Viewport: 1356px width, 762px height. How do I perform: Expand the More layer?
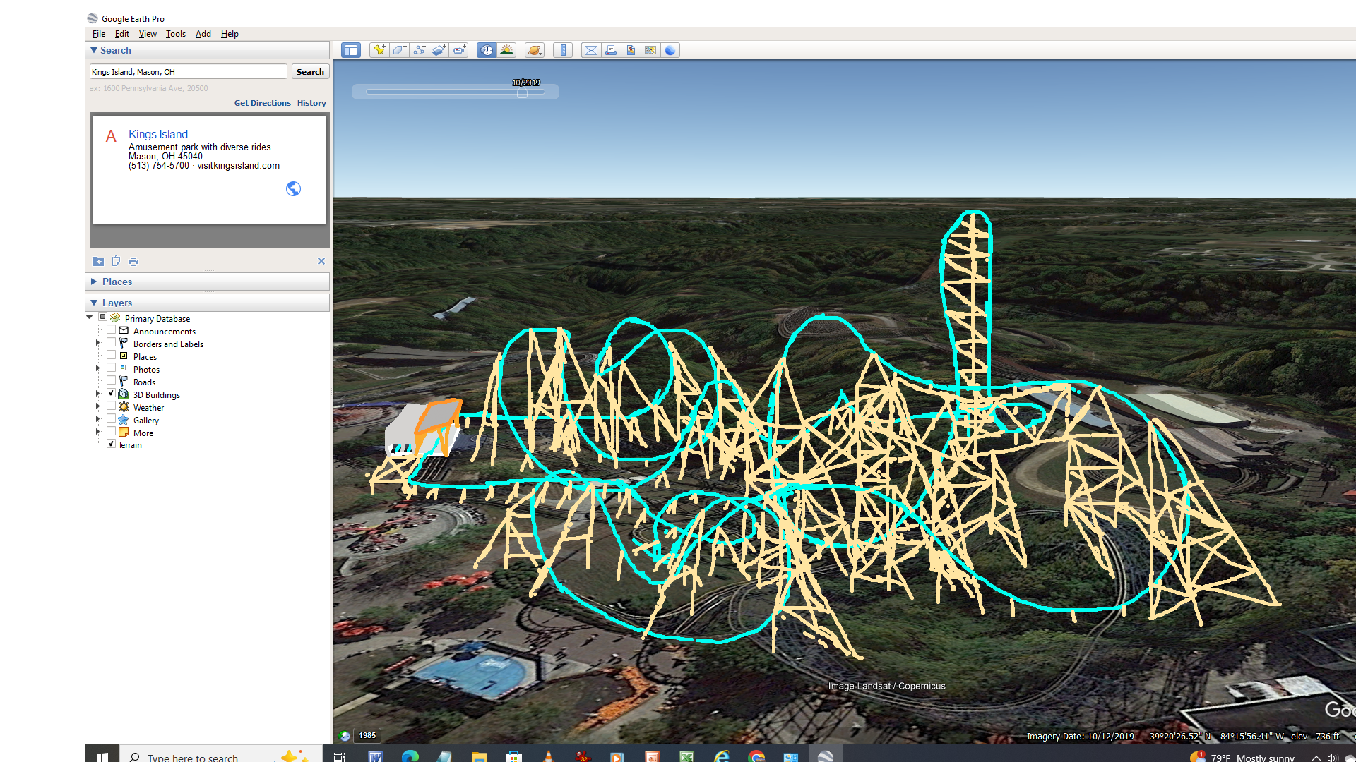[97, 432]
